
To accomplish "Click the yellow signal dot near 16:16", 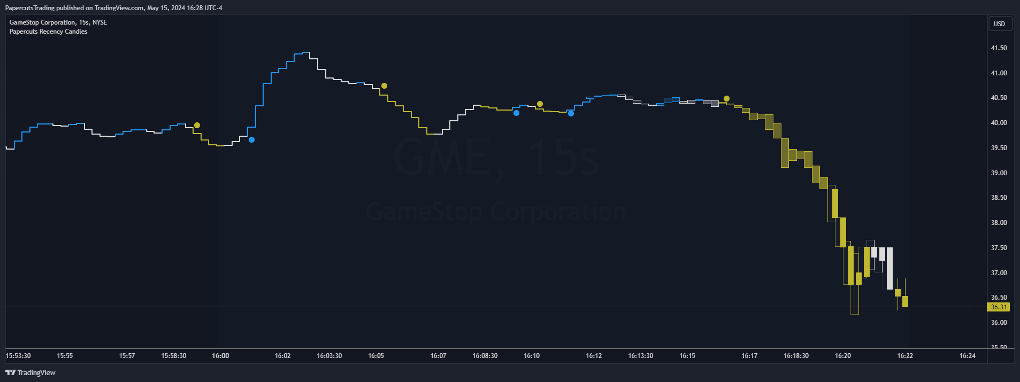I will point(726,99).
